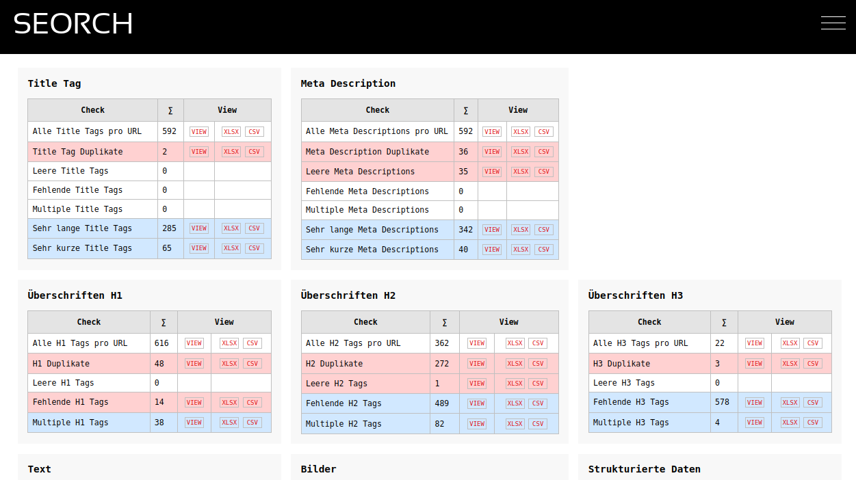View Multiple H3 Tags entries

point(755,423)
